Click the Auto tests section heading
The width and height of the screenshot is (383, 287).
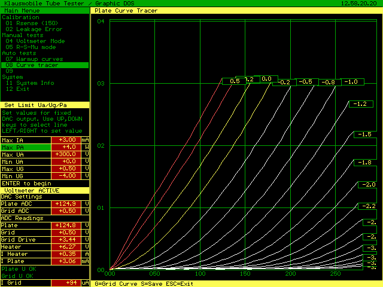[19, 53]
